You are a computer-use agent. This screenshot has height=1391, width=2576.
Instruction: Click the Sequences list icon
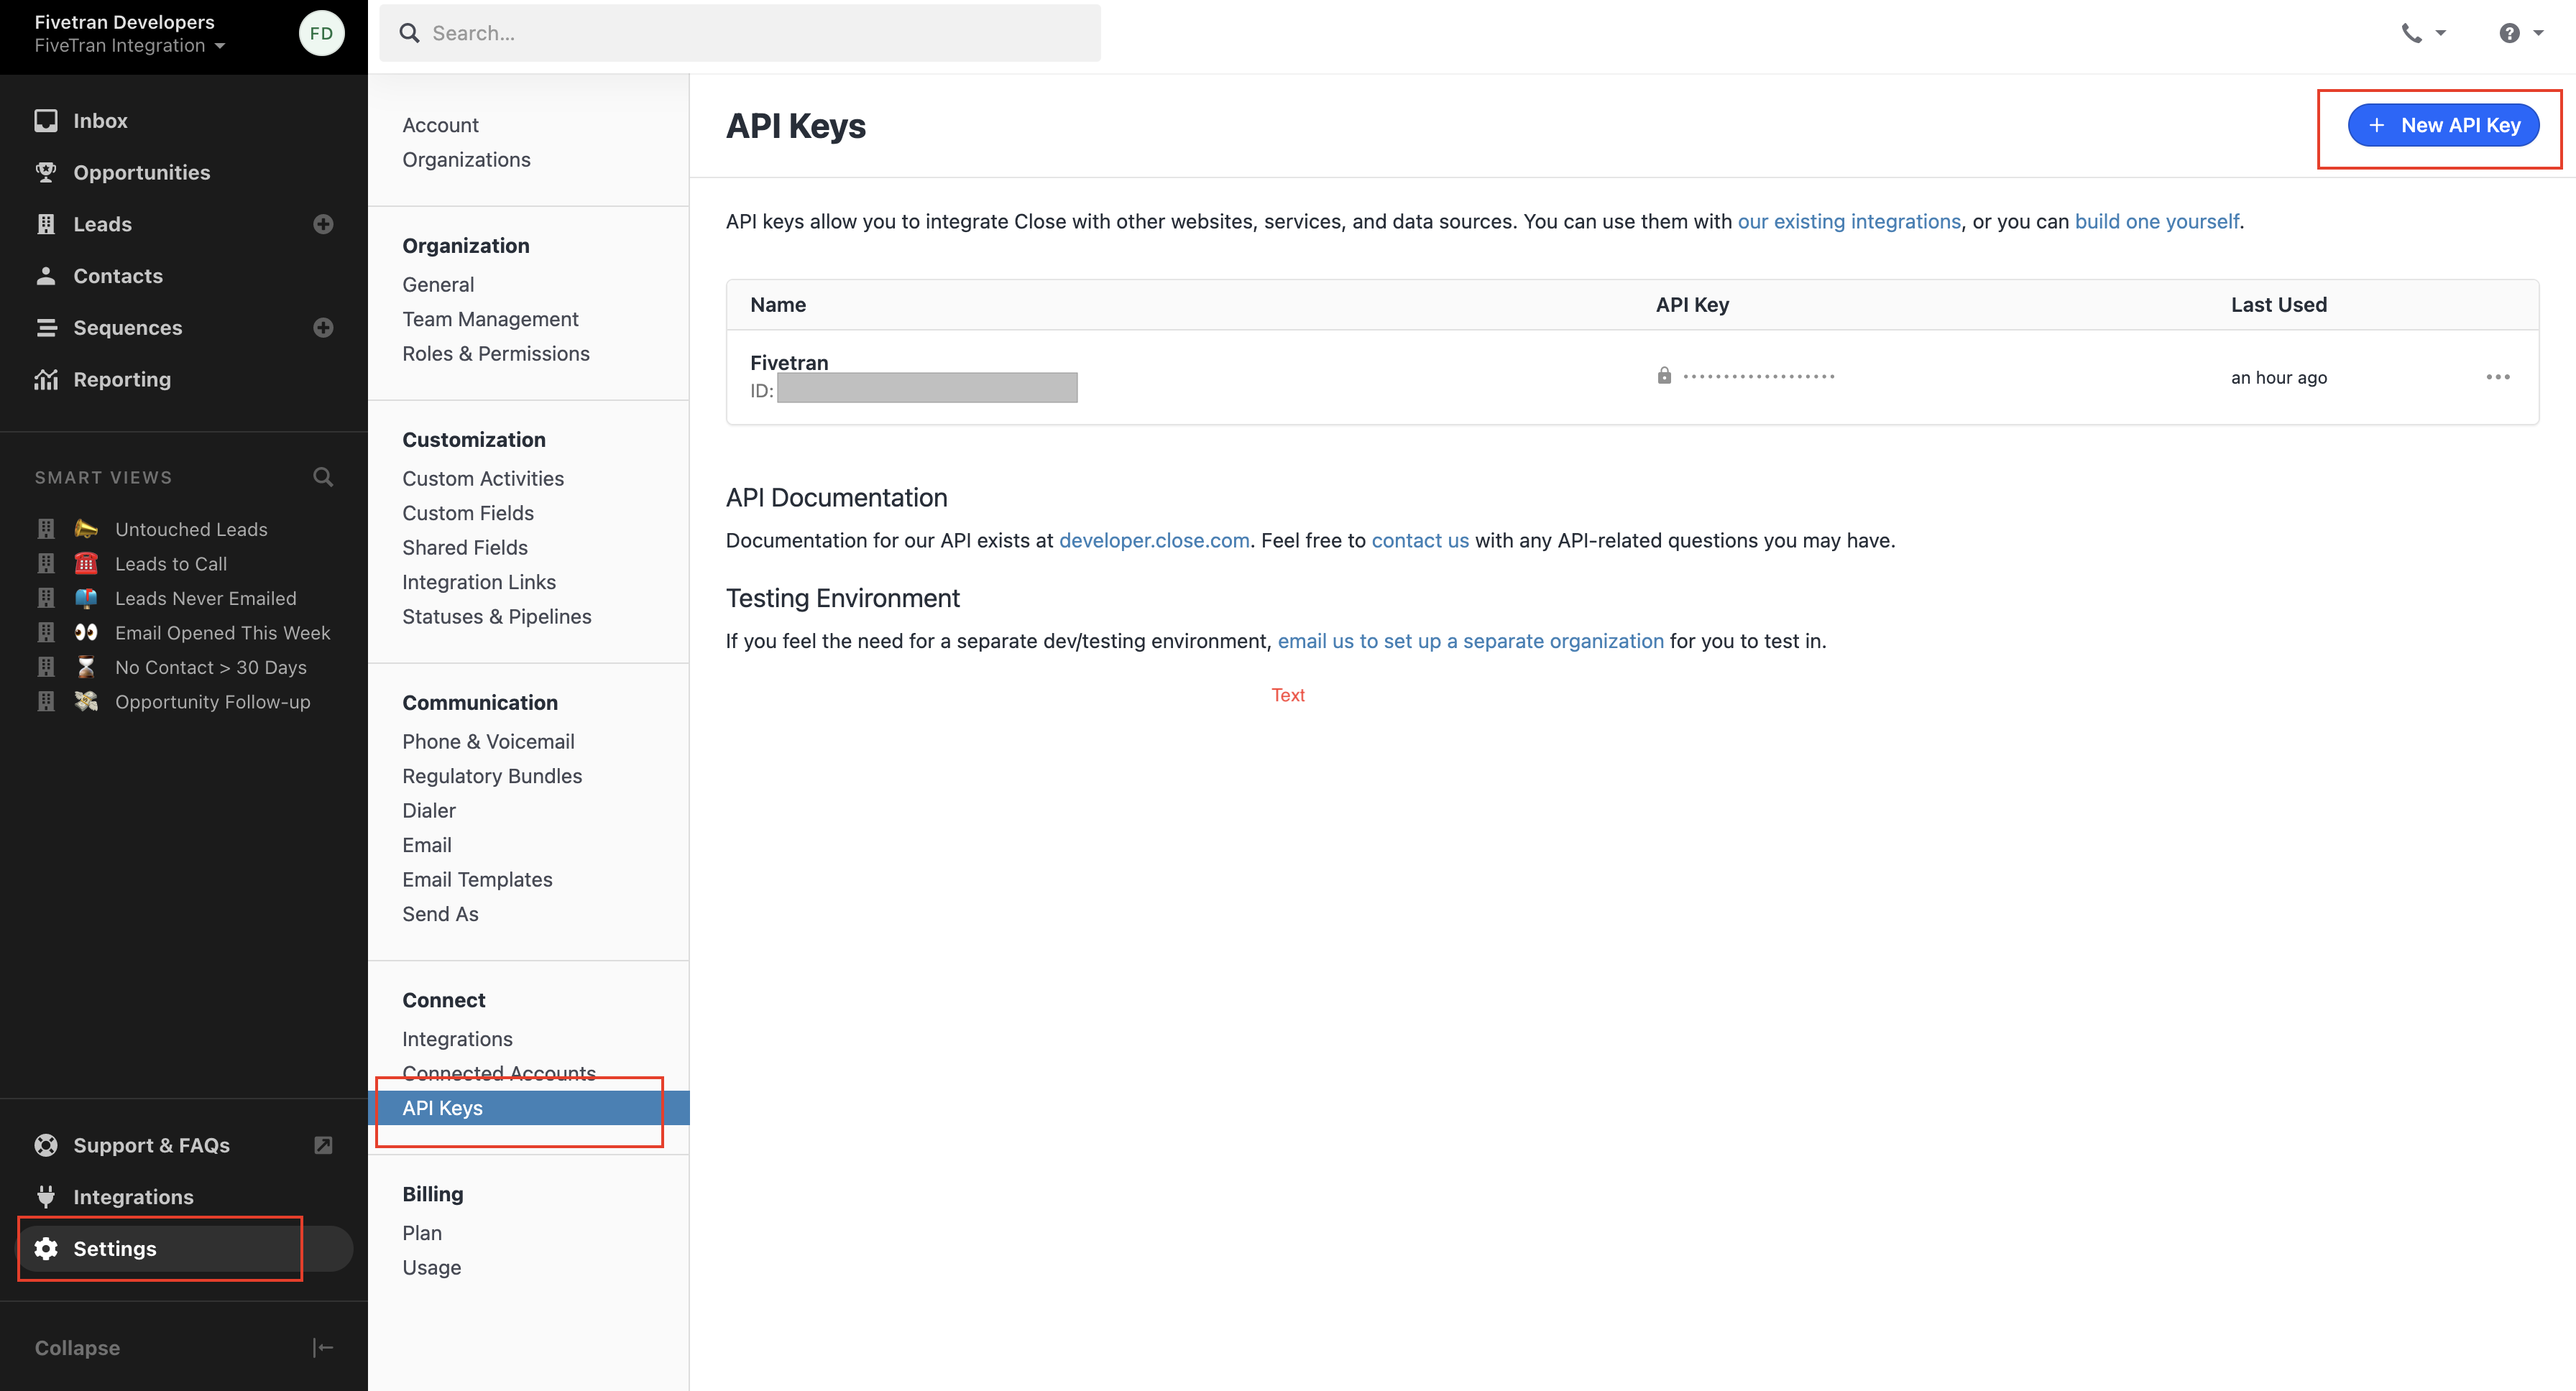[46, 328]
